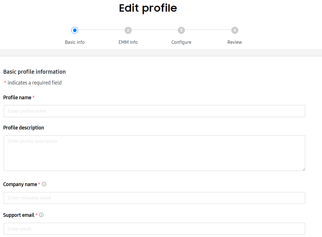
Task: Click the Company name info icon
Action: click(44, 184)
